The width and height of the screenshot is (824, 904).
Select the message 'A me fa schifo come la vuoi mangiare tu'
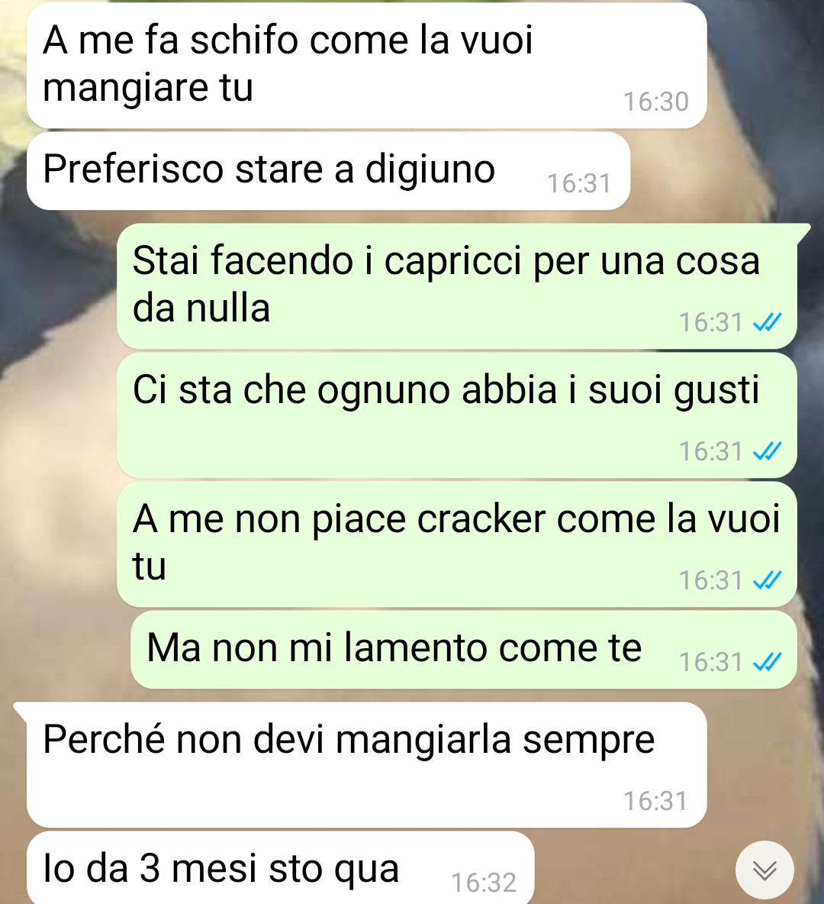point(366,66)
